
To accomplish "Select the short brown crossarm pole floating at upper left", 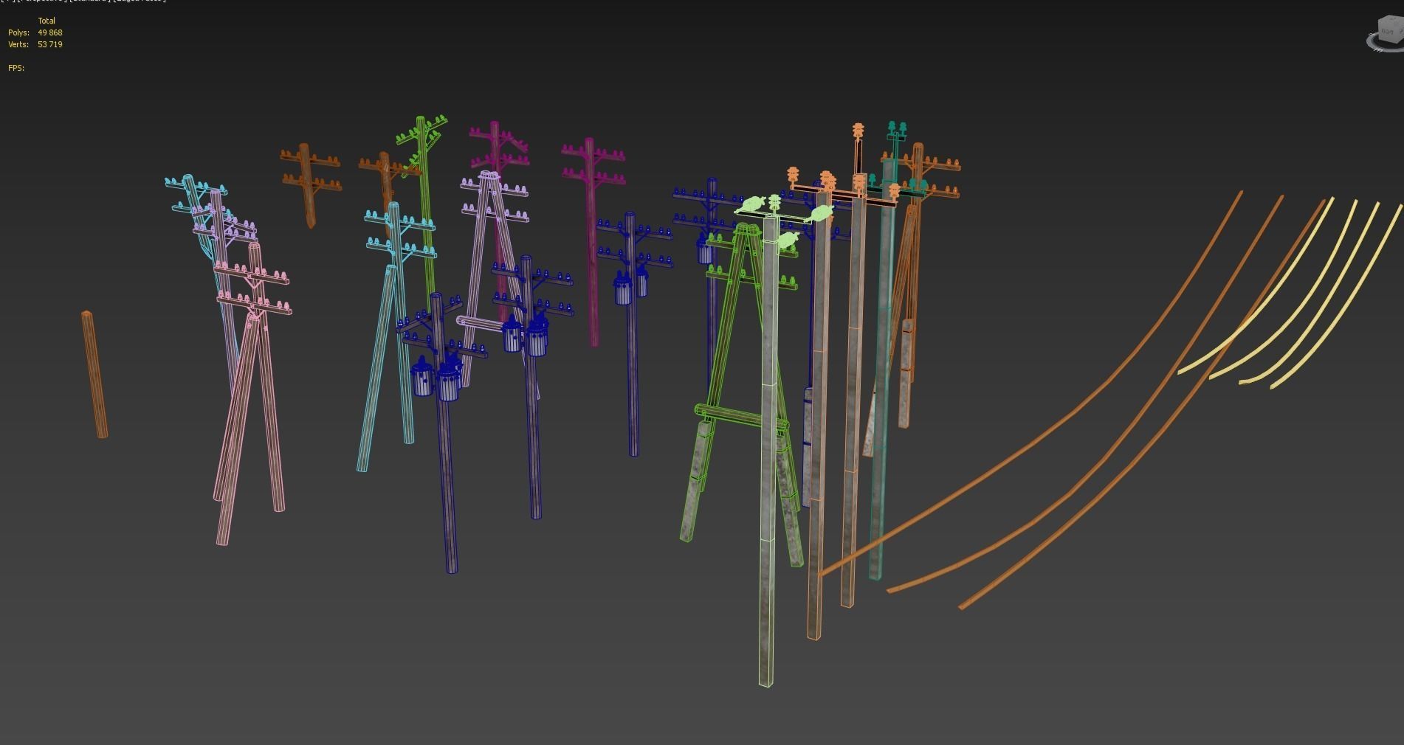I will pos(309,184).
